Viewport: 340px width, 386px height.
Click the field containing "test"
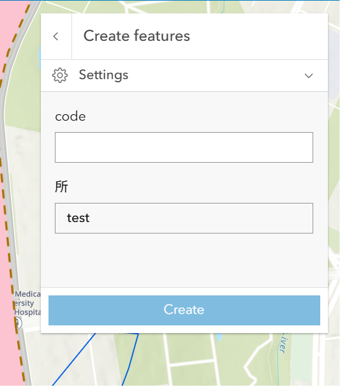click(184, 218)
